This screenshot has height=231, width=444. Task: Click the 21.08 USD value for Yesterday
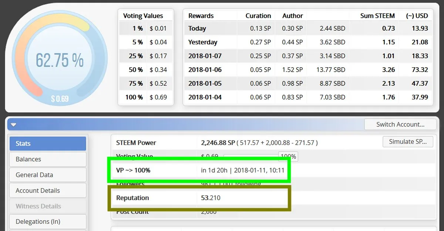coord(420,42)
